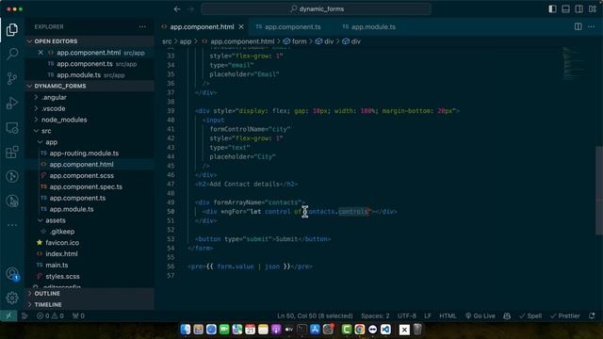
Task: Toggle the bottom panel visibility
Action: pos(565,8)
